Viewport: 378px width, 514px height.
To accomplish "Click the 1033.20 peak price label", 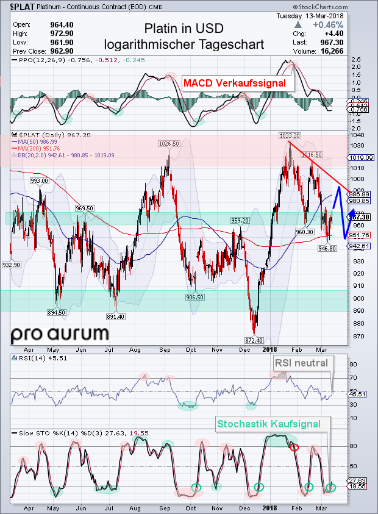I will (x=290, y=135).
